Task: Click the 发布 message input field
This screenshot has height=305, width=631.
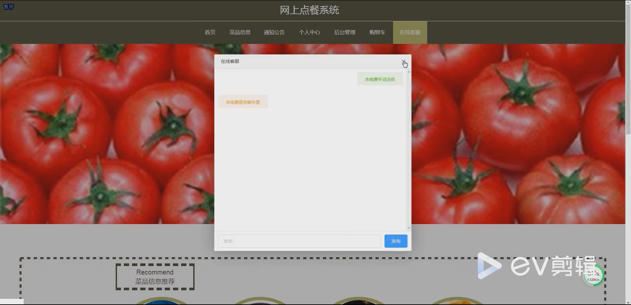Action: tap(299, 241)
